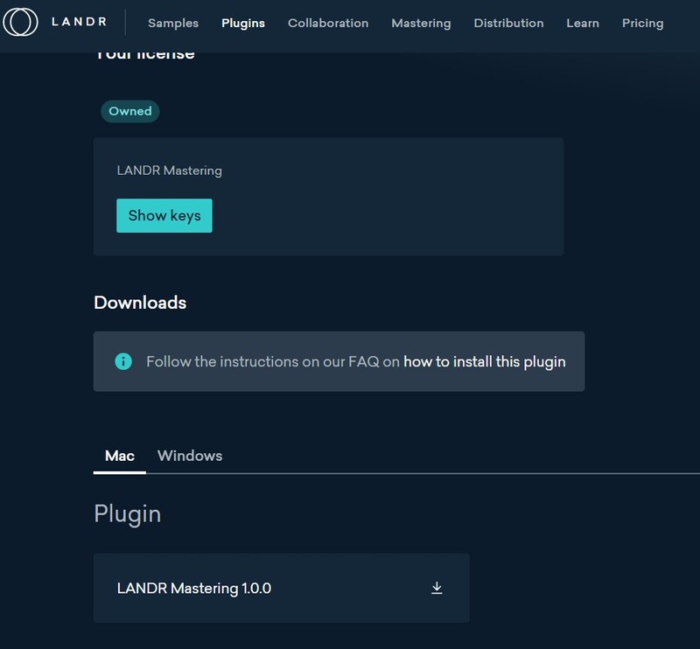Open how to install this plugin link
Viewport: 700px width, 649px height.
coord(485,361)
